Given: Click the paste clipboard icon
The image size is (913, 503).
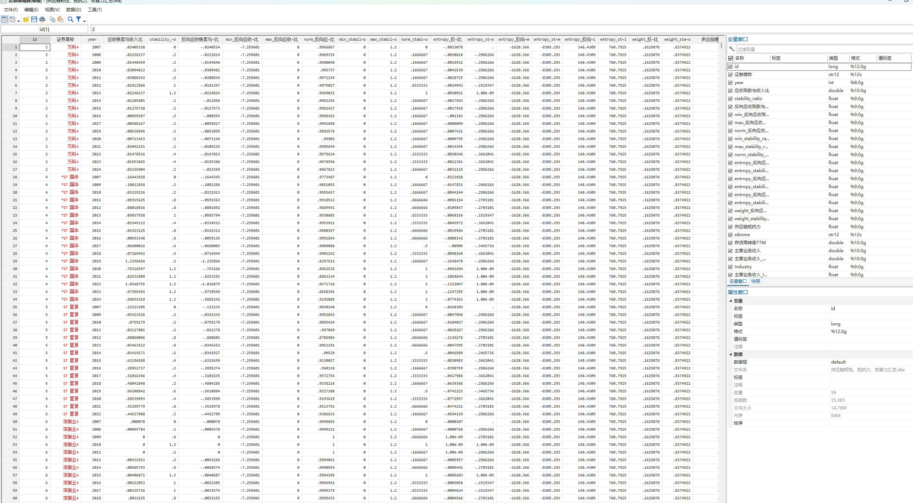Looking at the screenshot, I should tap(60, 19).
